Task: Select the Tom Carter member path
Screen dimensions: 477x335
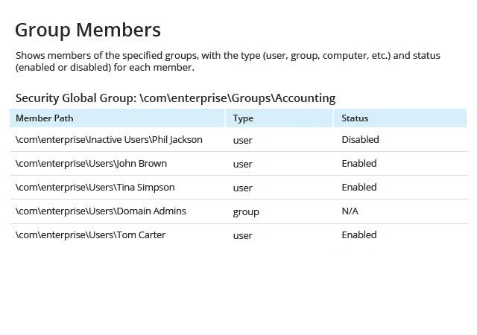Action: click(91, 234)
